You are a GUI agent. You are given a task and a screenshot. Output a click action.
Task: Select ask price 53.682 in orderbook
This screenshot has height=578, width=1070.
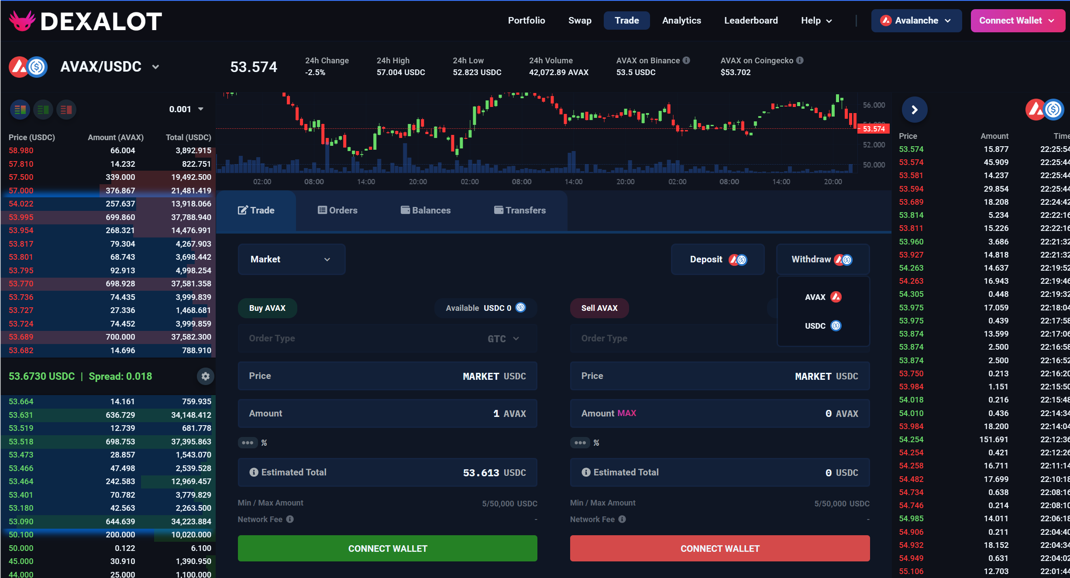[21, 351]
